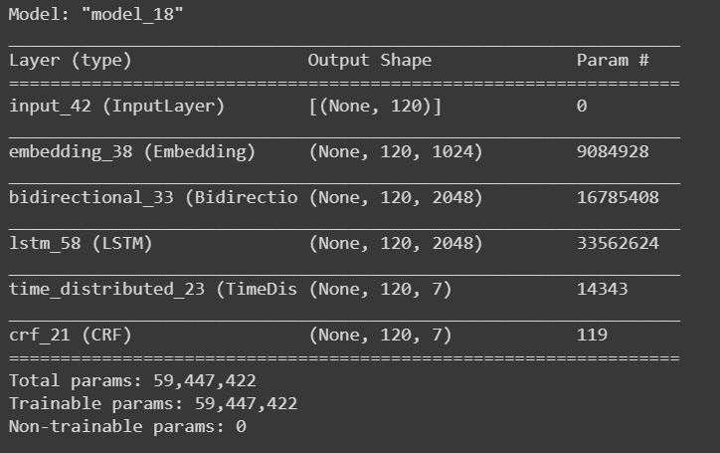Click the CRF param count 119
Screen dimensions: 720x453
pyautogui.click(x=592, y=336)
